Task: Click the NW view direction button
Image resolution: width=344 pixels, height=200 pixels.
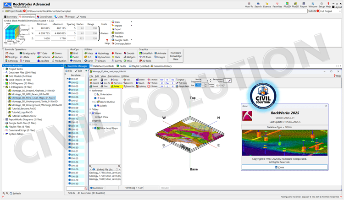Action: pos(162,80)
